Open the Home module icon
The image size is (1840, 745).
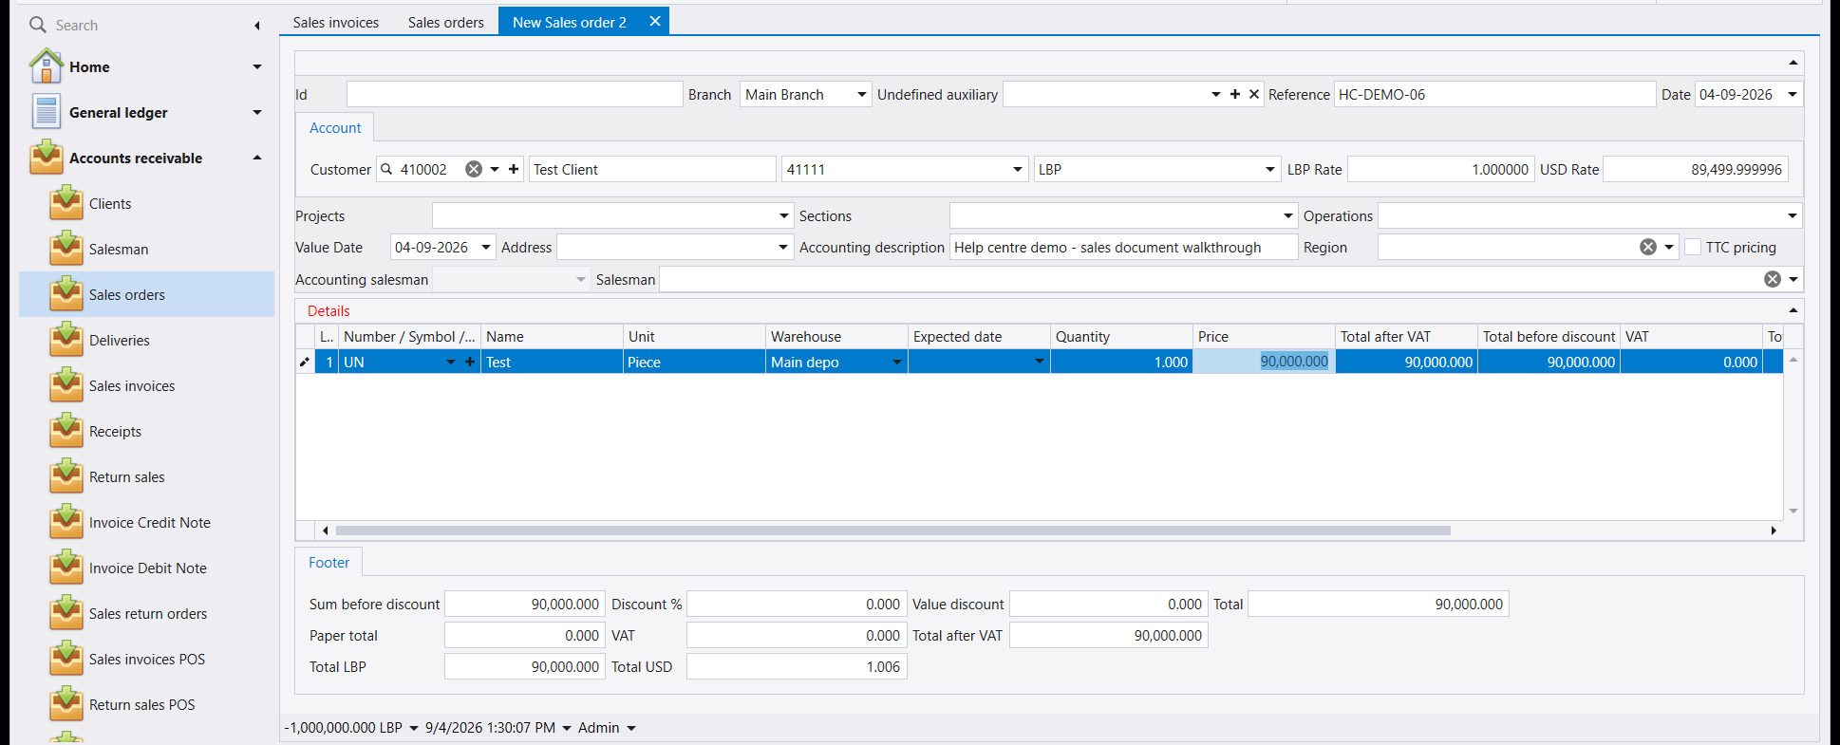(46, 66)
